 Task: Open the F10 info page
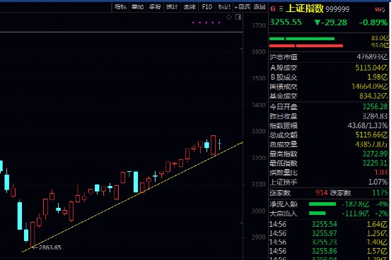(x=207, y=7)
